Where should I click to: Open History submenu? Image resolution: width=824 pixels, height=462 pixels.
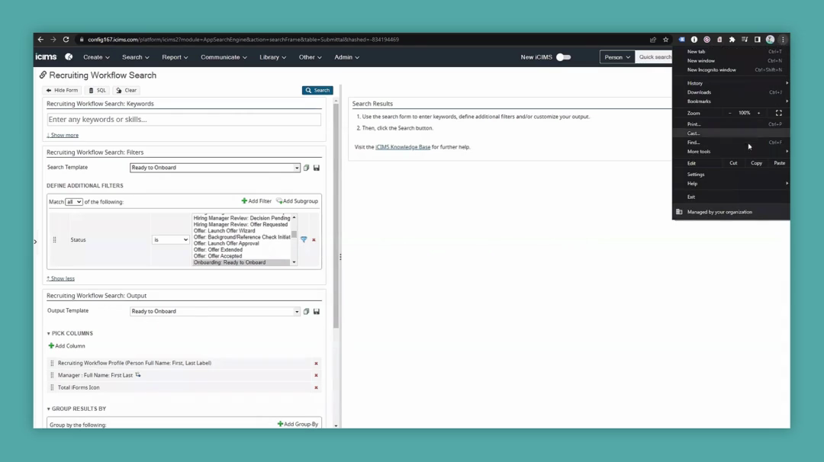[731, 83]
